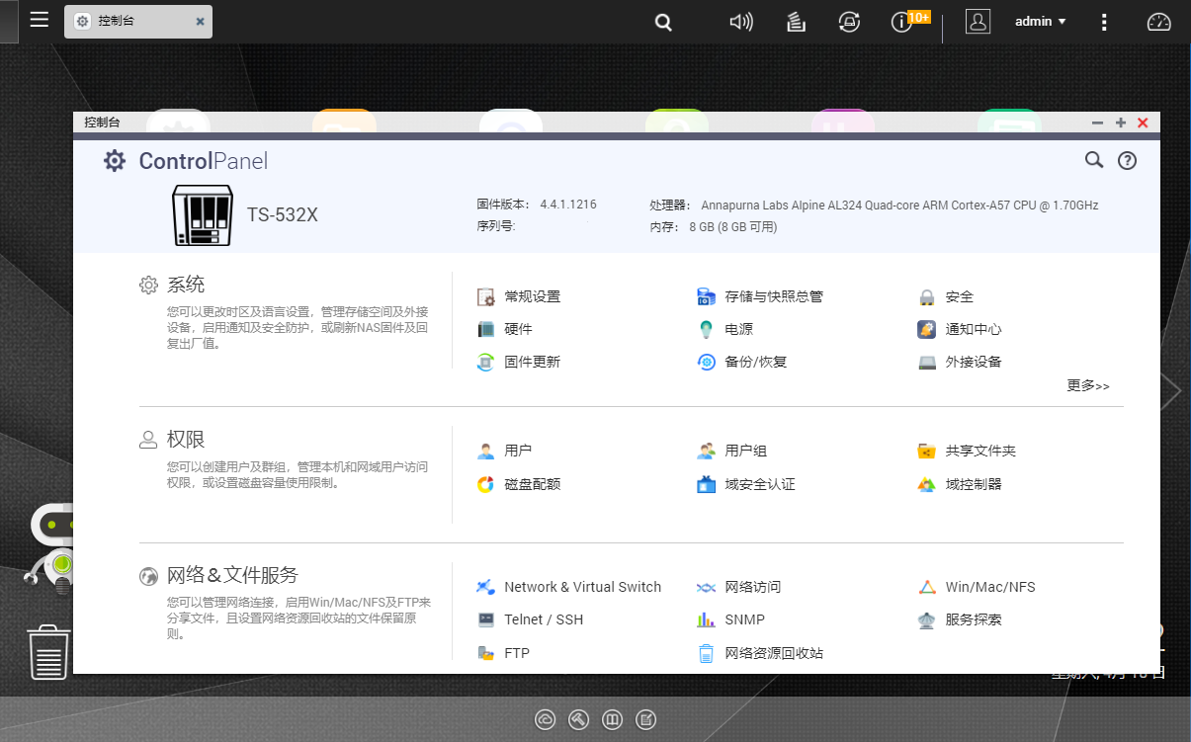The image size is (1191, 742).
Task: Expand more system settings with 更多>>
Action: coord(1088,386)
